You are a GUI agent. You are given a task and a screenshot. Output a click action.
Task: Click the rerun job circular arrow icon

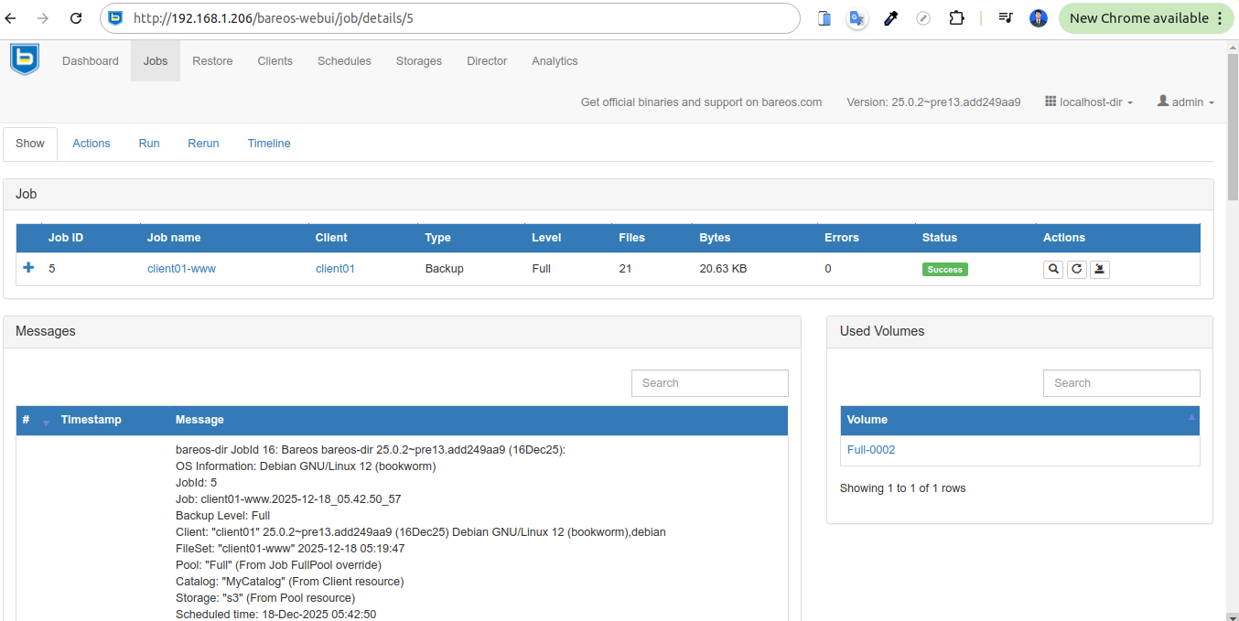point(1077,269)
